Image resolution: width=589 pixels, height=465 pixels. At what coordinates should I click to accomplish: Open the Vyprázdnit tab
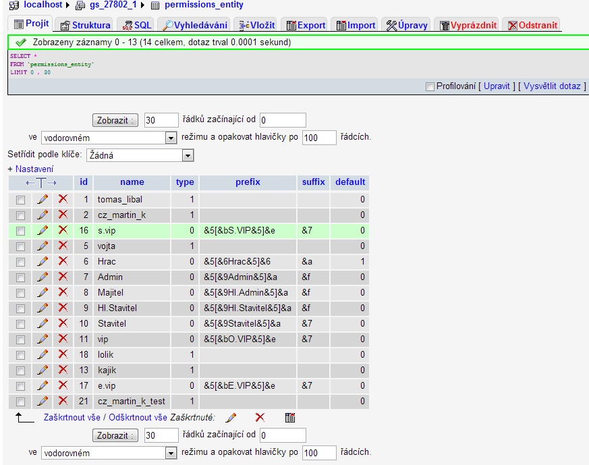(467, 25)
